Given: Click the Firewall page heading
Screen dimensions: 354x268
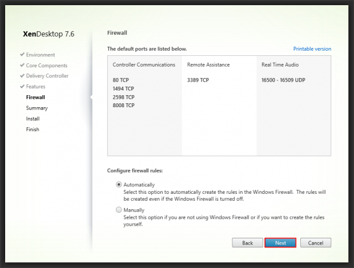Looking at the screenshot, I should (x=117, y=33).
